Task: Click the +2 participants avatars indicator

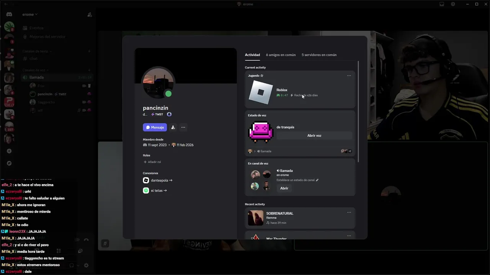Action: (346, 151)
